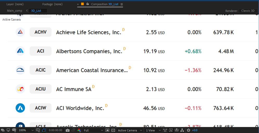Open the Composition Flowchart icon

pos(182,130)
